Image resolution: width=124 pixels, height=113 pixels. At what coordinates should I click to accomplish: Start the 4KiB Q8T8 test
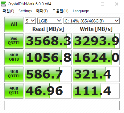14,58
